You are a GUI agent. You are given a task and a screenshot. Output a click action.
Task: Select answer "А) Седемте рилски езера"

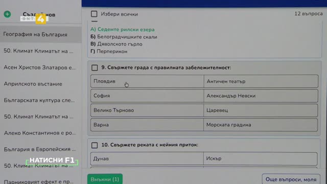pyautogui.click(x=123, y=30)
